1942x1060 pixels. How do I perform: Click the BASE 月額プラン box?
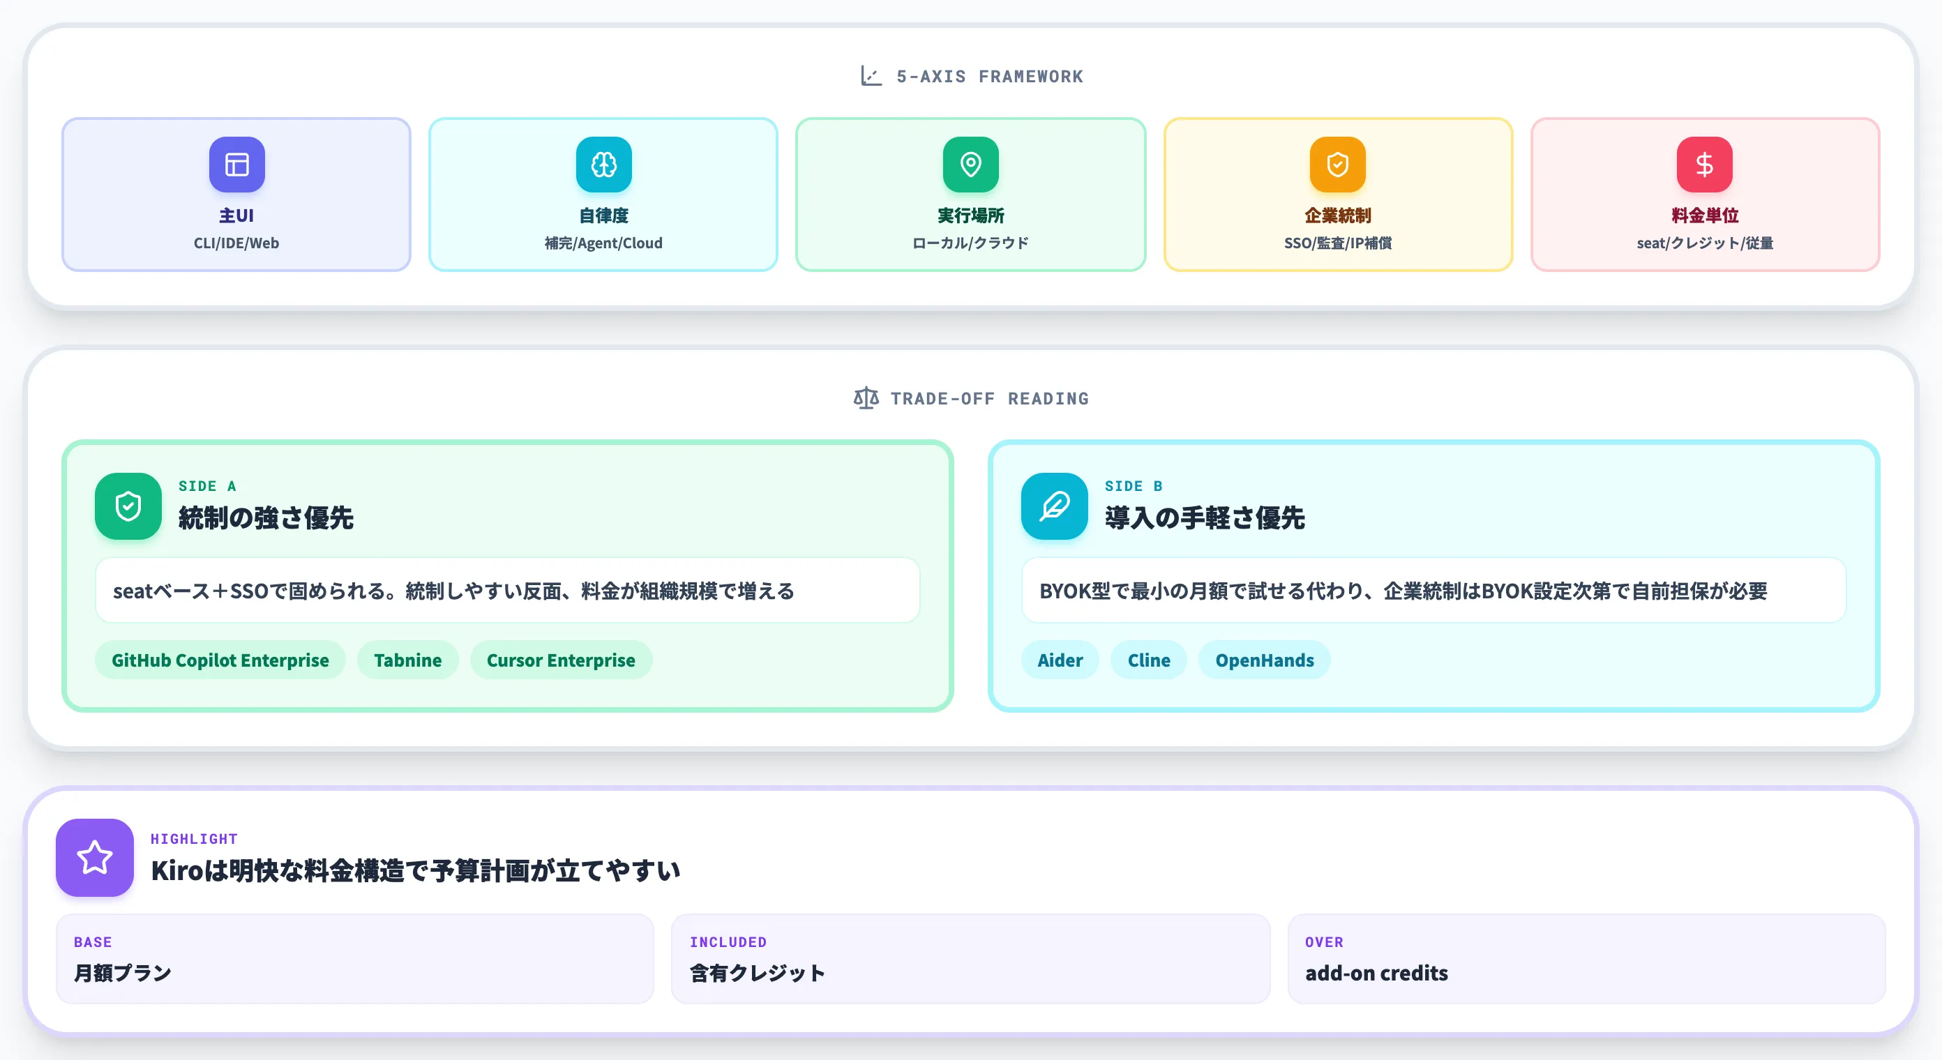[x=355, y=959]
